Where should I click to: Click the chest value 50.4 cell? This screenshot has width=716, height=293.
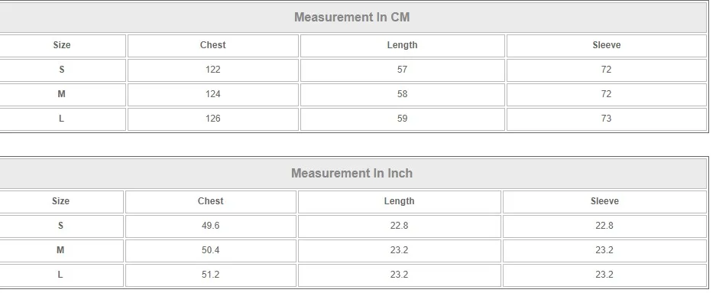(x=210, y=250)
